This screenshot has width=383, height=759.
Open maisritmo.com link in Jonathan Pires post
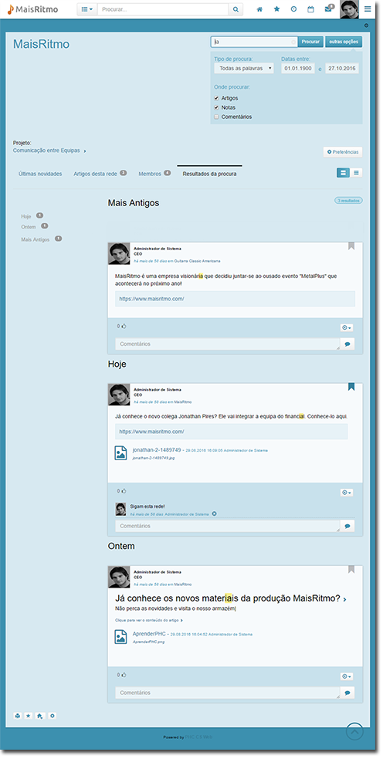(x=151, y=432)
